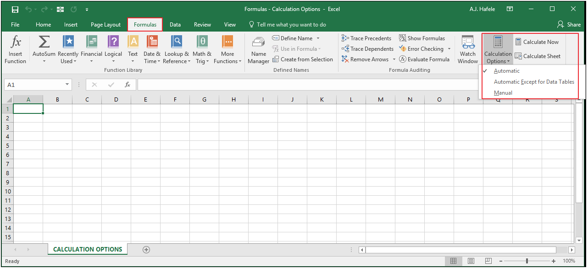
Task: Expand the Define Name dropdown arrow
Action: (x=318, y=38)
